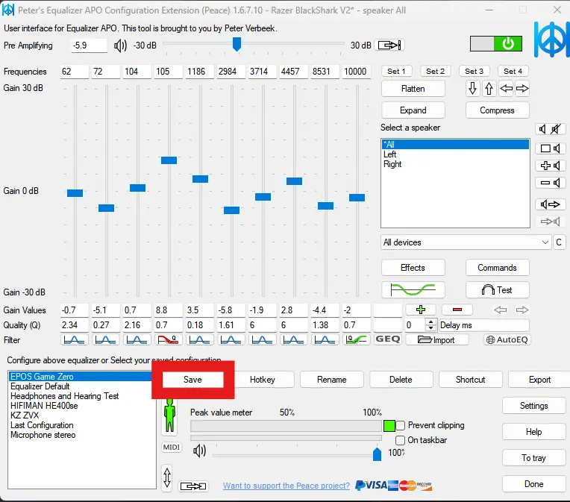Click the GEQ graphic equalizer button

[387, 339]
